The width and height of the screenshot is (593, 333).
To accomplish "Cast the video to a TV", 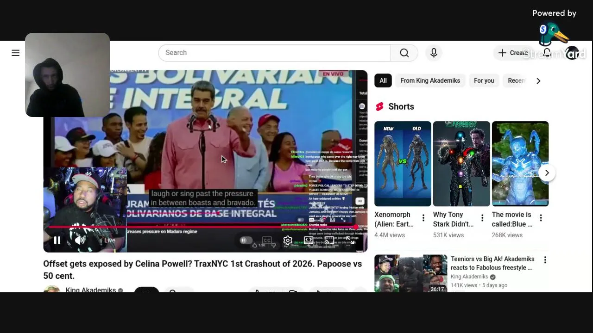I will [329, 240].
